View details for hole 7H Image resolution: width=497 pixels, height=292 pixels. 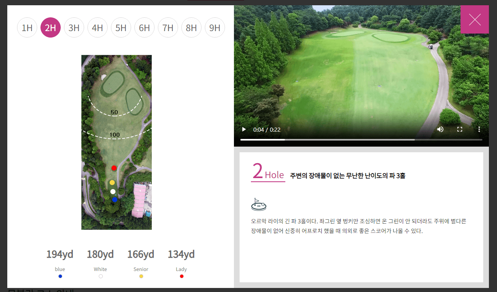click(168, 27)
